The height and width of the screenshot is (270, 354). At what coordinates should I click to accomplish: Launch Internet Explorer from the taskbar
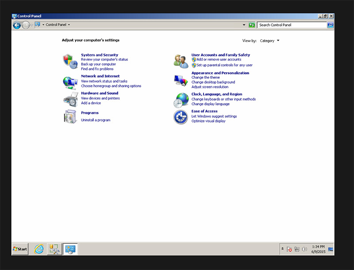click(x=39, y=249)
